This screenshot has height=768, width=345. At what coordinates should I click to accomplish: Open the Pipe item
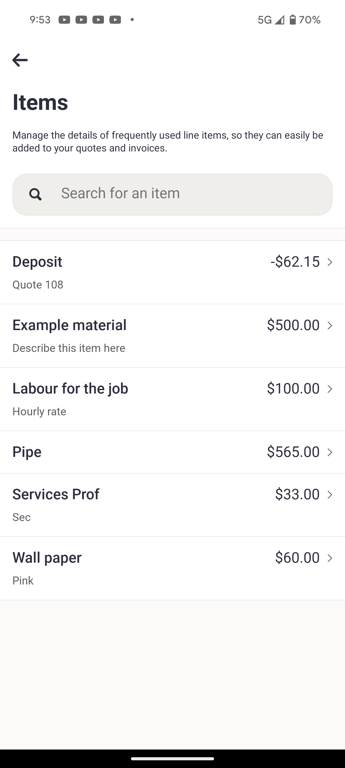click(27, 452)
